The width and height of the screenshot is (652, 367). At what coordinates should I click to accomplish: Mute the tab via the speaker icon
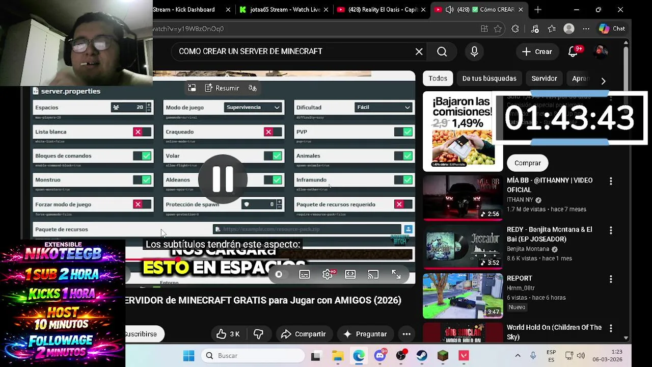point(449,10)
